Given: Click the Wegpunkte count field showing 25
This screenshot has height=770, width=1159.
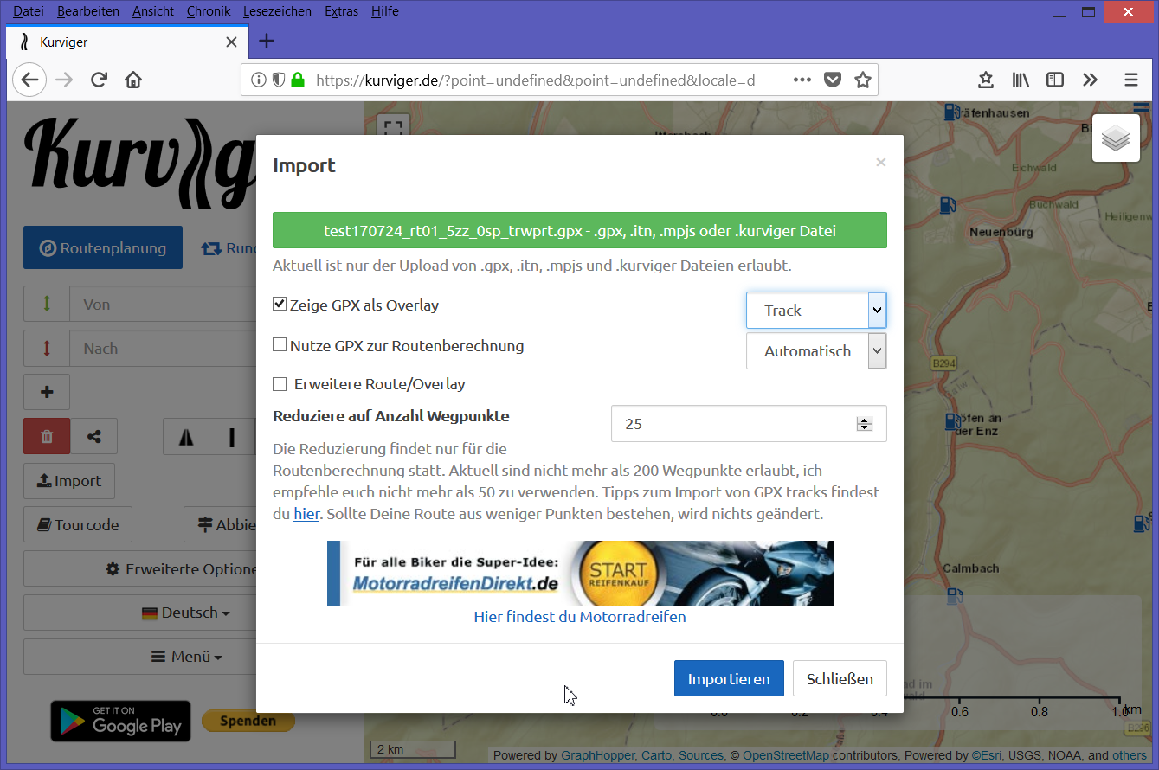Looking at the screenshot, I should [749, 423].
